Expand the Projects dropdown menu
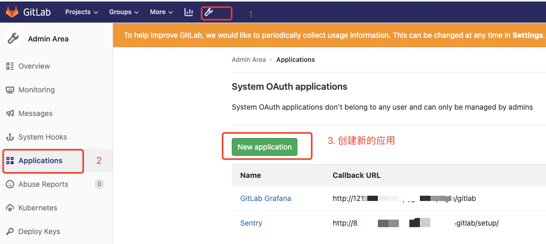Viewport: 546px width, 244px height. (x=82, y=12)
